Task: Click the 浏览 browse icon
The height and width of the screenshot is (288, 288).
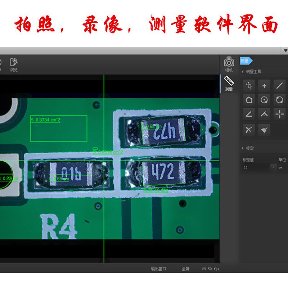Action: coord(14,65)
